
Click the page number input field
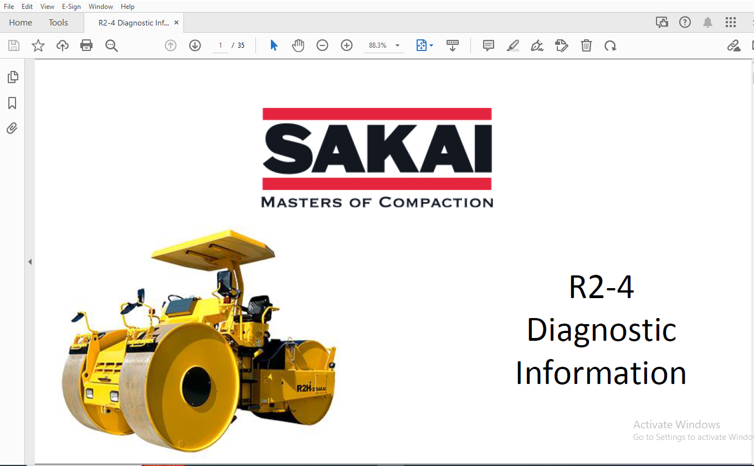point(220,45)
